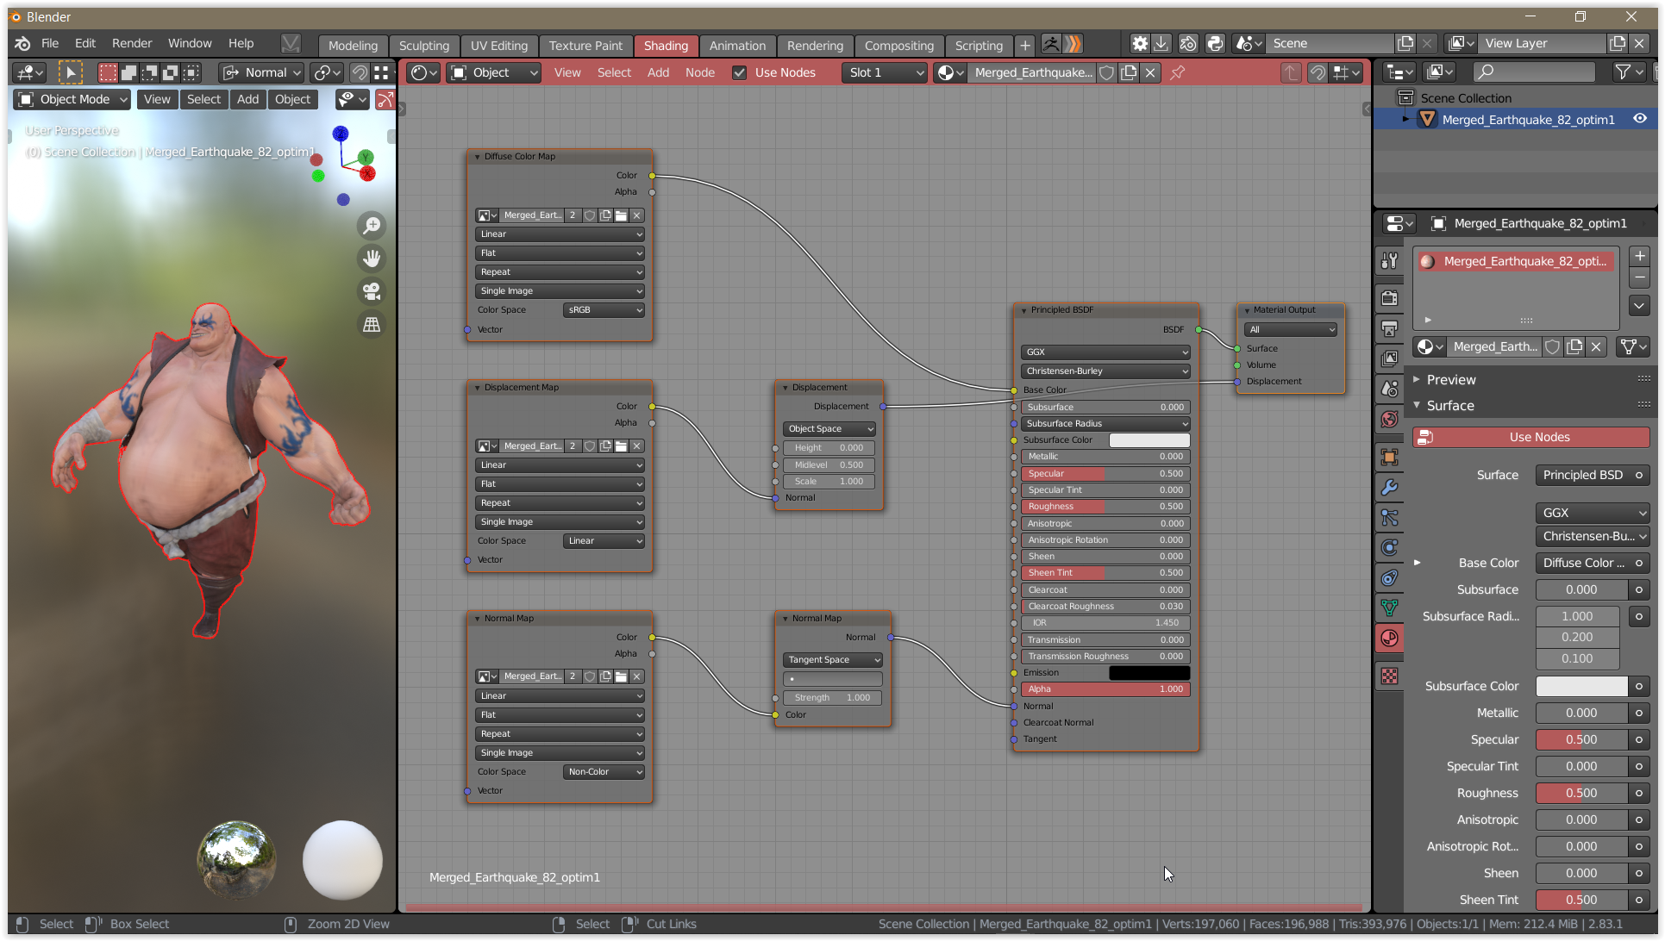Switch perspective/orthographic grid icon
The width and height of the screenshot is (1665, 941).
[372, 324]
